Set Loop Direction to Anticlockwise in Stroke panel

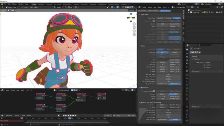162,84
